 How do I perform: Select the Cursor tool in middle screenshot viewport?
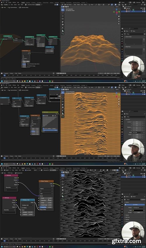[63, 95]
